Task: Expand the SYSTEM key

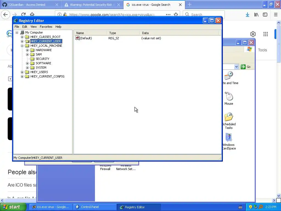Action: coord(27,68)
